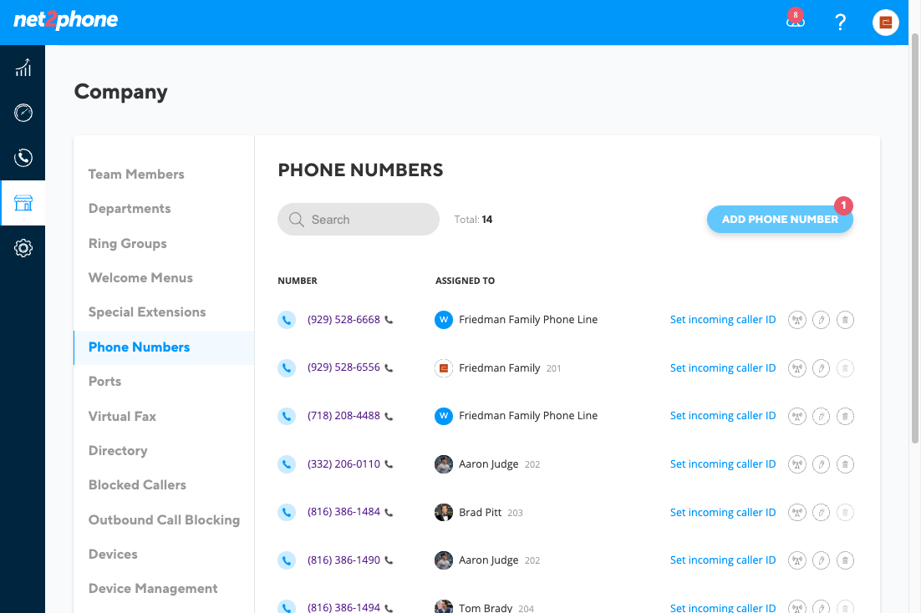Click the number (332) 206-0110

pyautogui.click(x=343, y=464)
